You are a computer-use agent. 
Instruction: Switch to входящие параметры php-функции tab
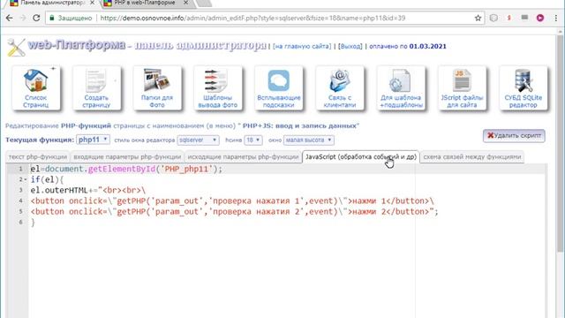[127, 157]
